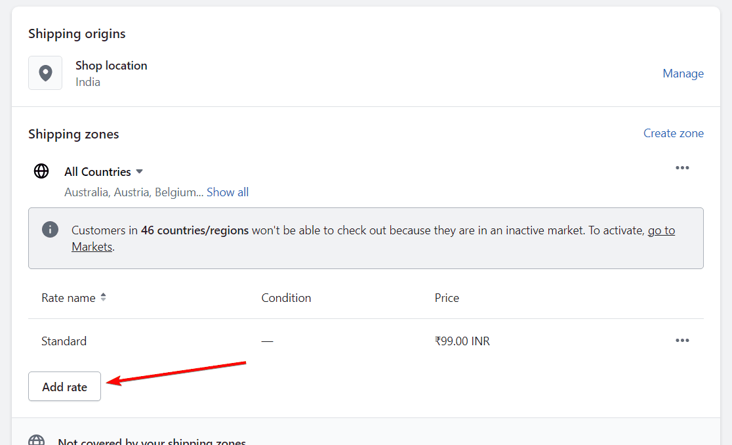This screenshot has height=445, width=732.
Task: Click the info icon in the warning banner
Action: coord(50,230)
